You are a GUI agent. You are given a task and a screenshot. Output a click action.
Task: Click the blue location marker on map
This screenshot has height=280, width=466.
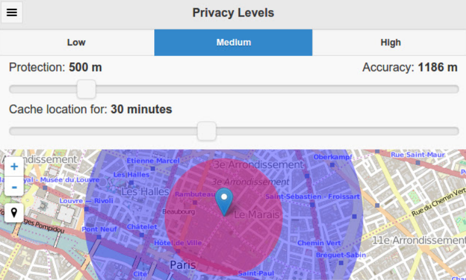coord(224,202)
